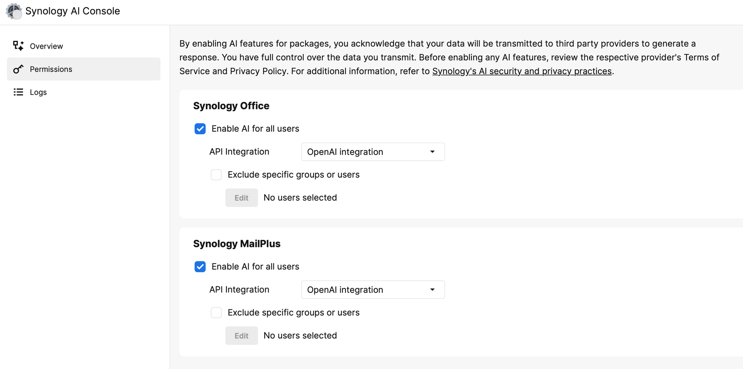743x369 pixels.
Task: Click the Logs list icon
Action: point(18,92)
